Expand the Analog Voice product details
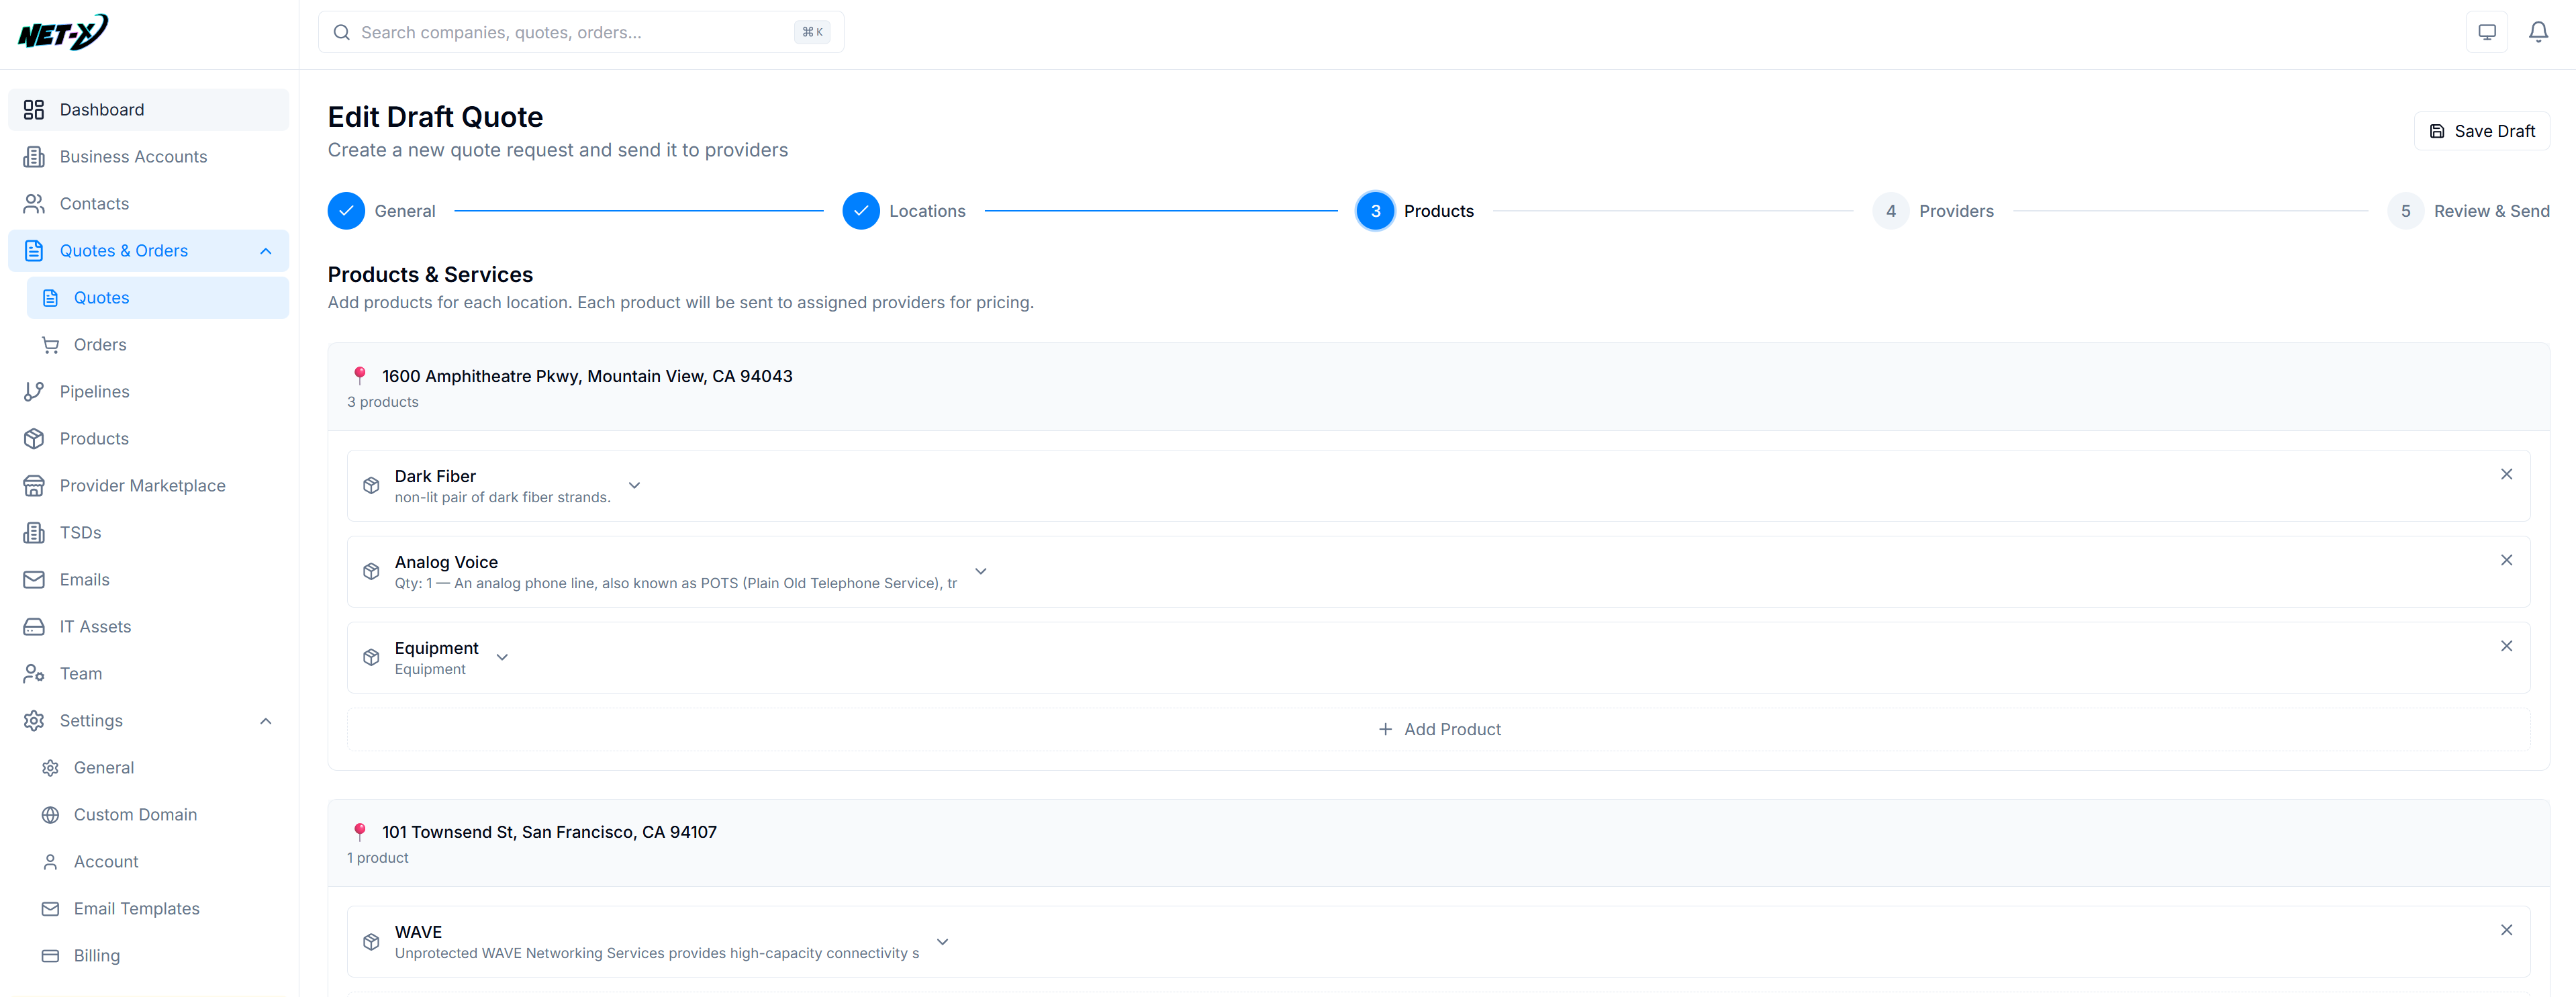Screen dimensions: 2576x997 980,571
